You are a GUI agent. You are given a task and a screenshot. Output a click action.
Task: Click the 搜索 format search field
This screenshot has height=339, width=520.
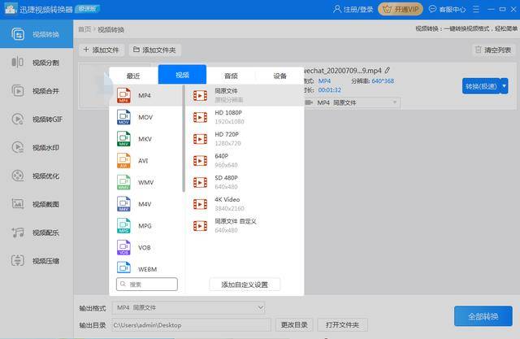click(147, 285)
